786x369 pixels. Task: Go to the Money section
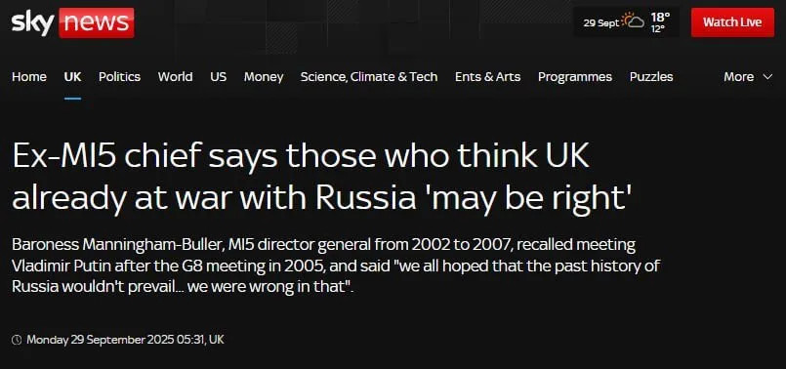264,77
